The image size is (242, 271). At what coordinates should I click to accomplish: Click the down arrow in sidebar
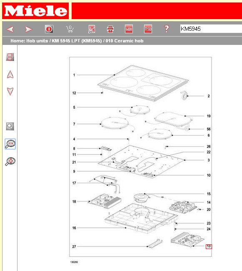(x=10, y=91)
